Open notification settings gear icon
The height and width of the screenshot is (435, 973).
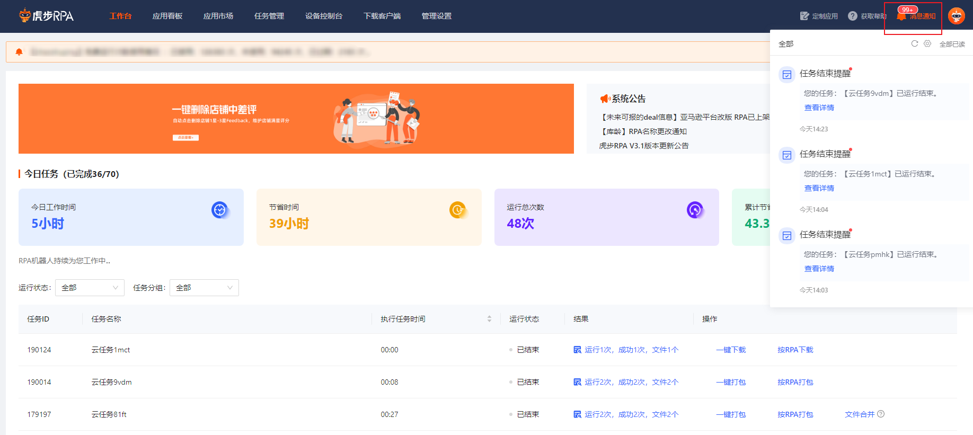(927, 43)
